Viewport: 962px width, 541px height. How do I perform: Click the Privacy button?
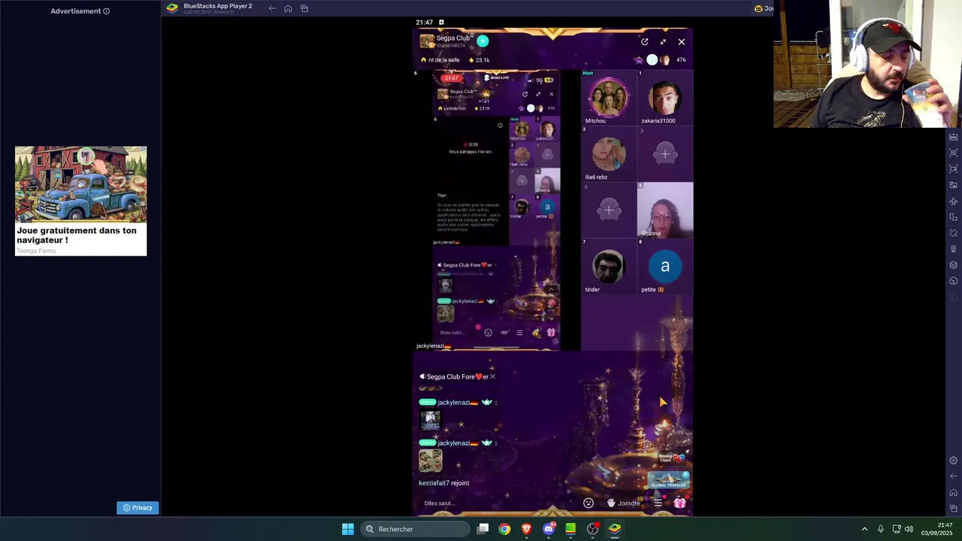[x=138, y=508]
